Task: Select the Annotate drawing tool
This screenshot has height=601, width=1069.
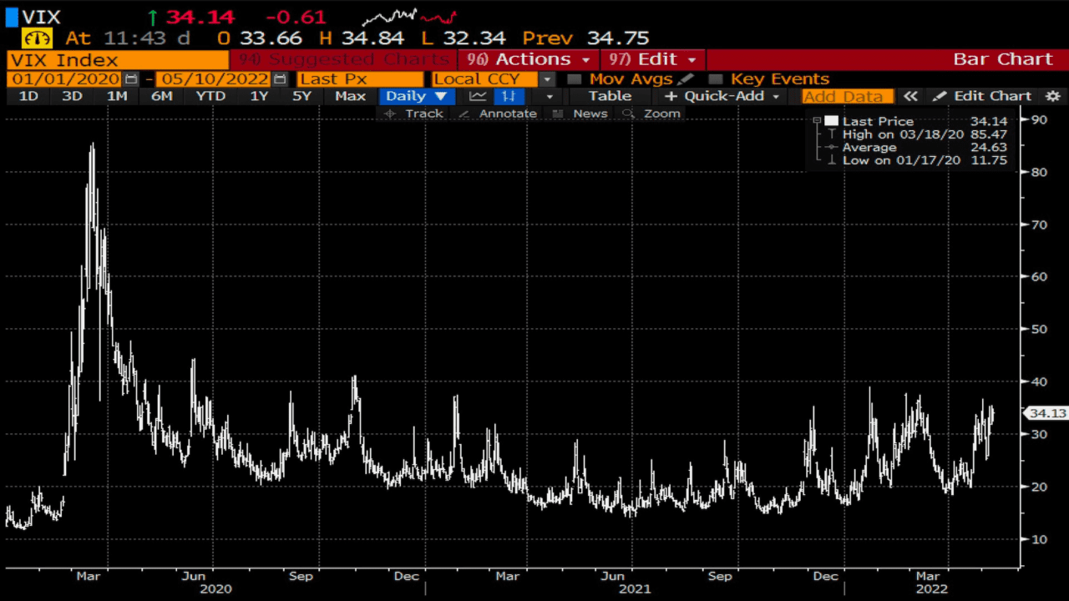Action: point(498,114)
